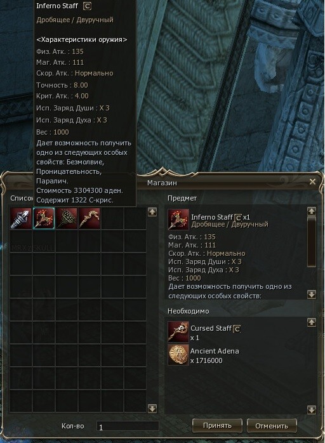Click the Ancient Adena coin icon
Image resolution: width=325 pixels, height=443 pixels.
178,355
